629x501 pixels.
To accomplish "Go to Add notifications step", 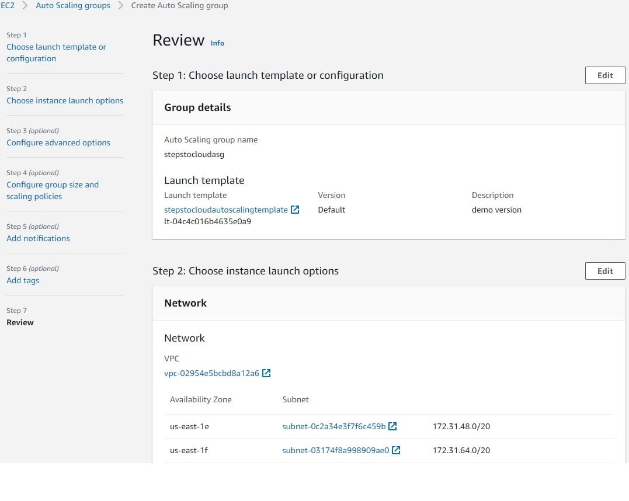I will pyautogui.click(x=38, y=238).
